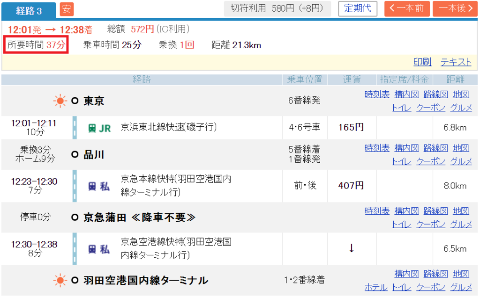Viewport: 480px width, 297px height.
Task: Open 地図 for 東京 station
Action: pyautogui.click(x=461, y=94)
